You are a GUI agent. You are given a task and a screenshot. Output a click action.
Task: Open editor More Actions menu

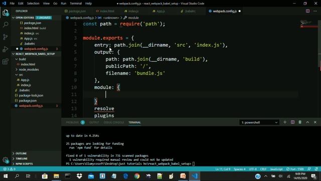coord(315,11)
